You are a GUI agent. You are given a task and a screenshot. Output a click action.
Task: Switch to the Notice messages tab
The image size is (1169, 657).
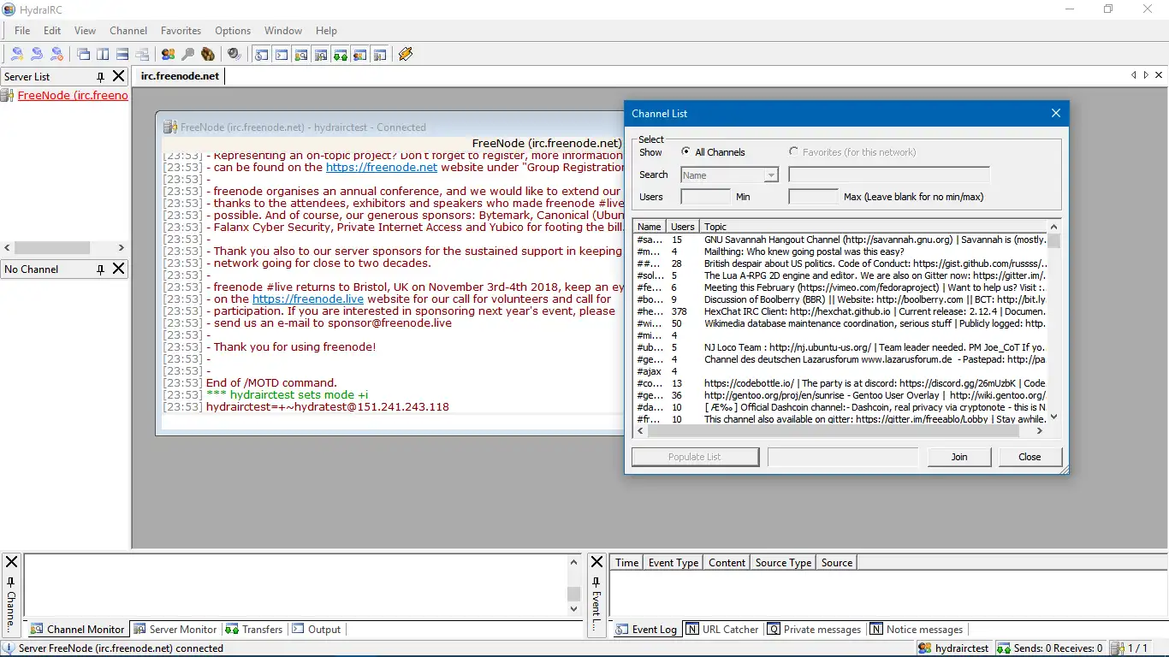click(x=917, y=629)
